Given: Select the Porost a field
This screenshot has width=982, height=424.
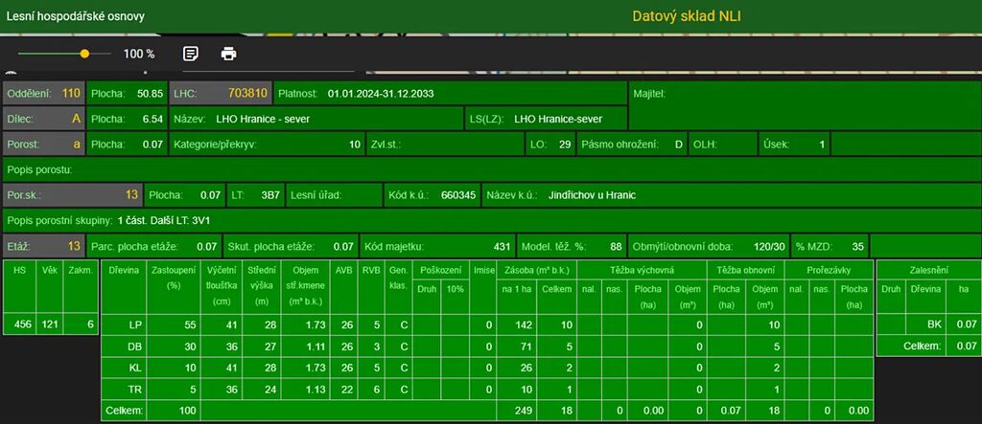Looking at the screenshot, I should [44, 145].
